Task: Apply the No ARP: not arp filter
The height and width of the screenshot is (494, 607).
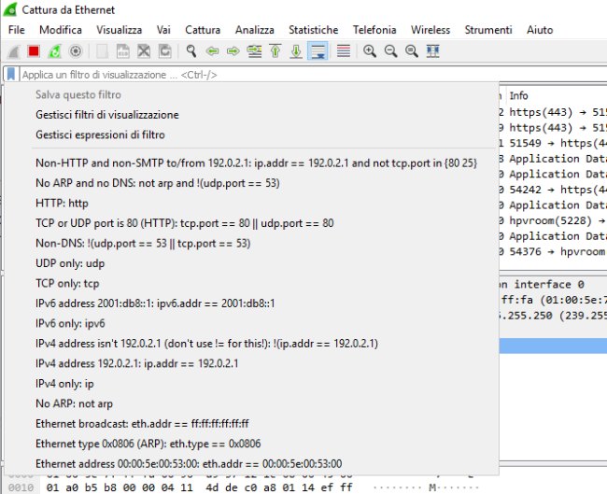Action: tap(251, 403)
